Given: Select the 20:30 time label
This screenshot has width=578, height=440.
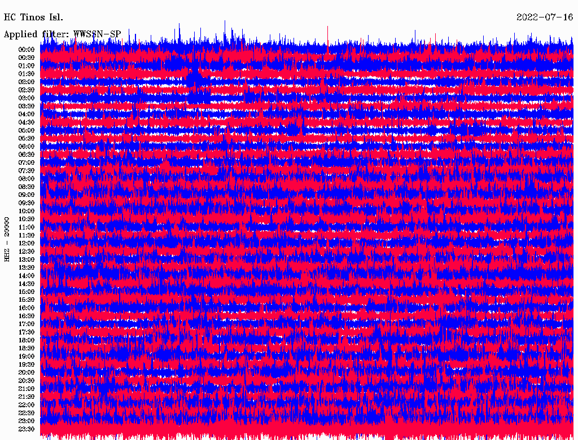Looking at the screenshot, I should 27,381.
